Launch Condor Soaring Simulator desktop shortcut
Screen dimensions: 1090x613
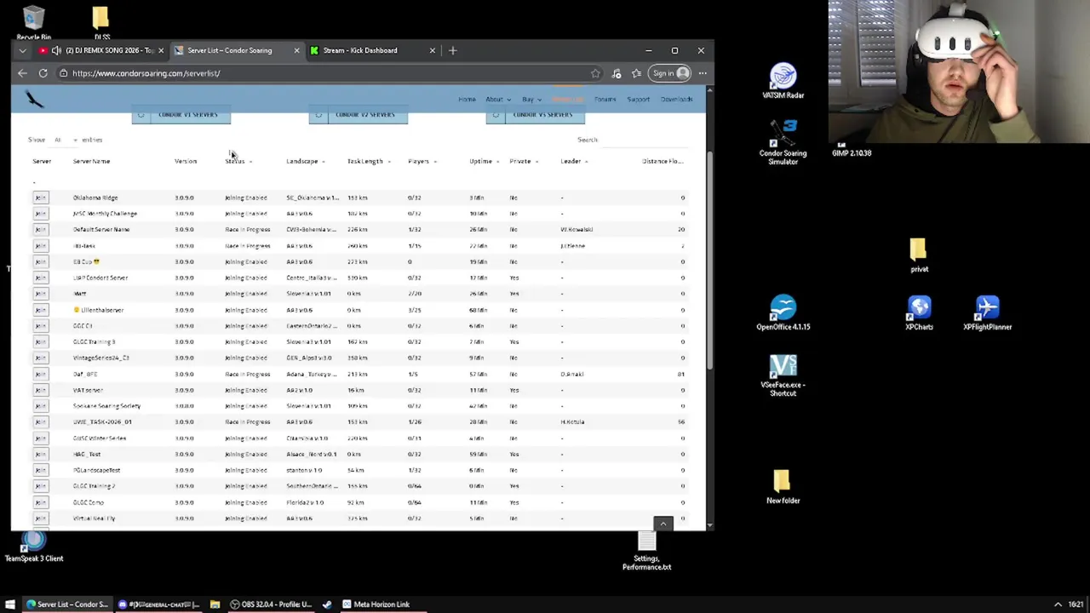pyautogui.click(x=783, y=143)
